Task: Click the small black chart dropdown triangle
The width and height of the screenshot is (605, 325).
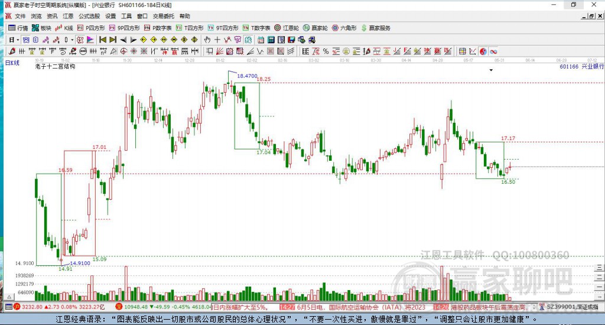Action: (491, 70)
